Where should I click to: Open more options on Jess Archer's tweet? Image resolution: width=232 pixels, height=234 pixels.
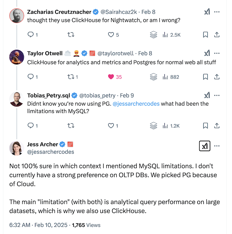[x=217, y=146]
